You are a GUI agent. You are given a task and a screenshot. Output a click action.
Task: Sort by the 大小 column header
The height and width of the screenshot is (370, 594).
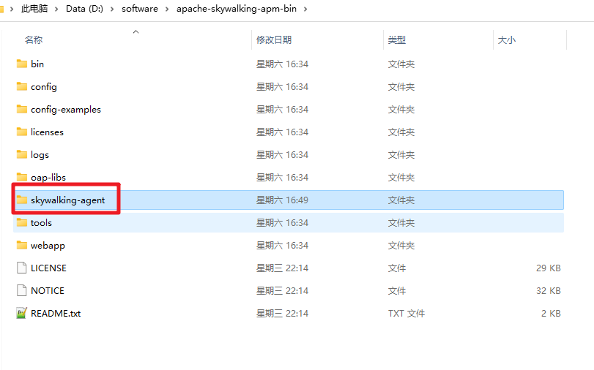(507, 39)
